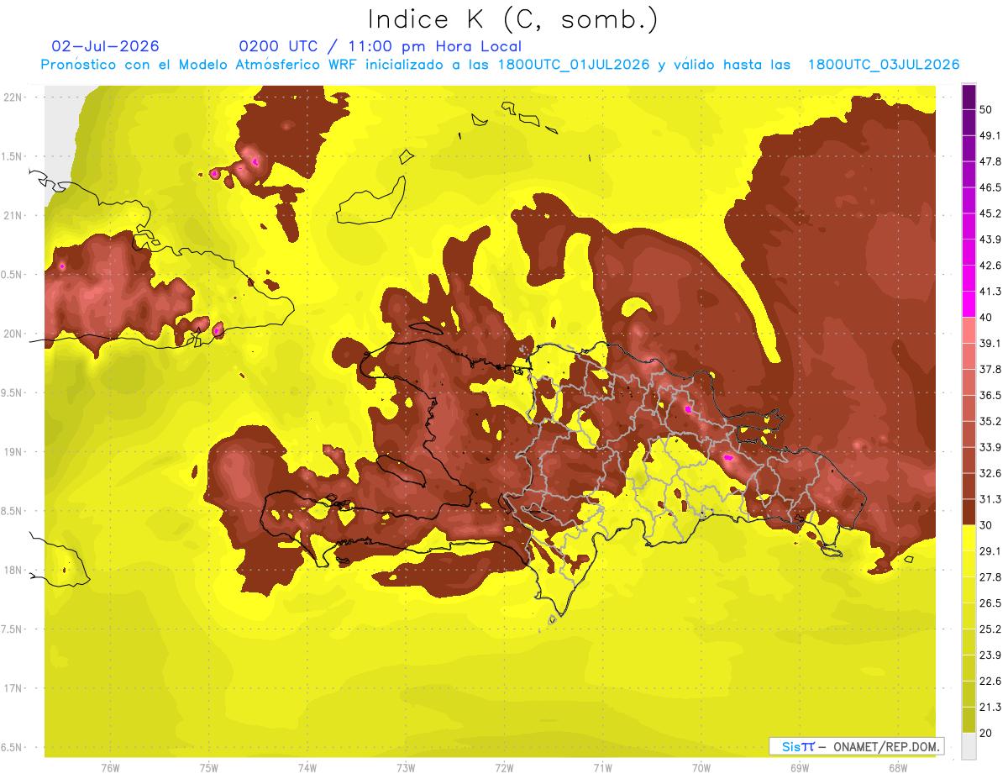This screenshot has height=779, width=1008.
Task: Select the magenta legend swatch between 40 and 41.3
Action: pyautogui.click(x=969, y=304)
